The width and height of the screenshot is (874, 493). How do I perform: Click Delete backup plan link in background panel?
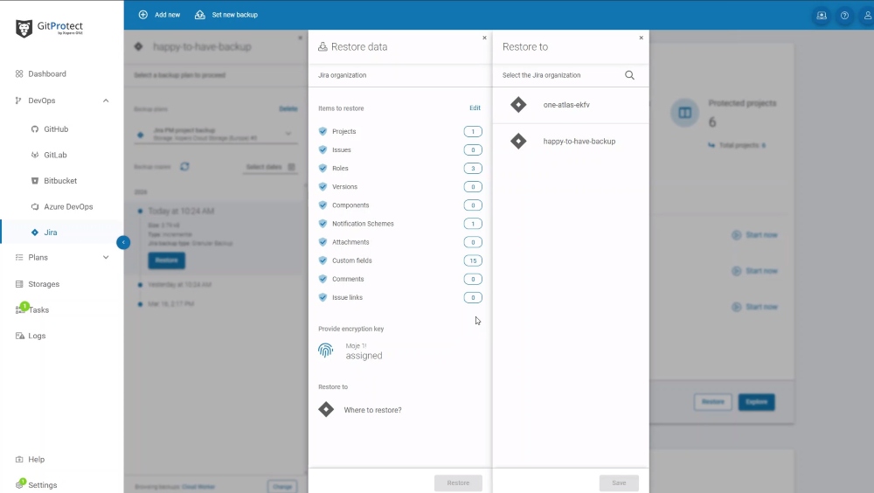pos(288,108)
